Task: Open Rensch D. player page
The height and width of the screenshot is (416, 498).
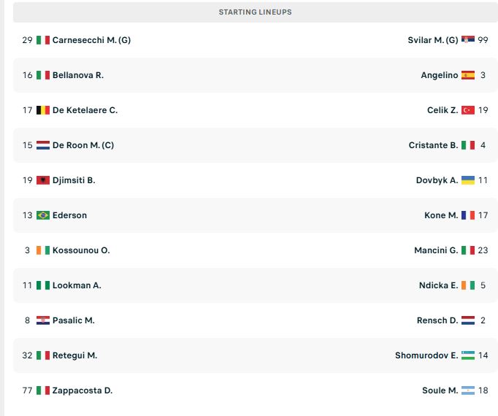Action: point(437,320)
